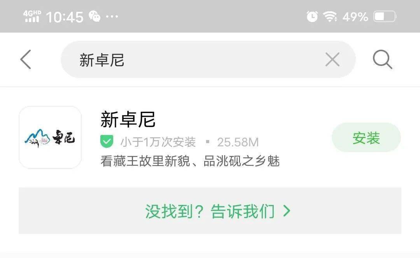Tap the three-dot more notifications icon
The height and width of the screenshot is (258, 420).
tap(112, 17)
